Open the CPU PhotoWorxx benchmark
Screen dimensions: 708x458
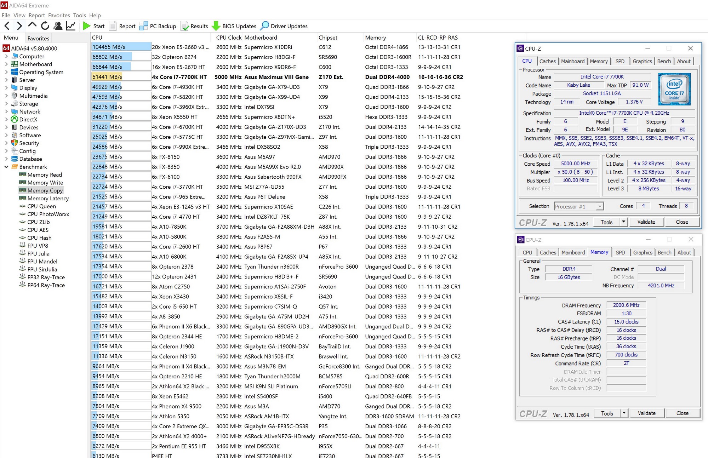(x=48, y=214)
